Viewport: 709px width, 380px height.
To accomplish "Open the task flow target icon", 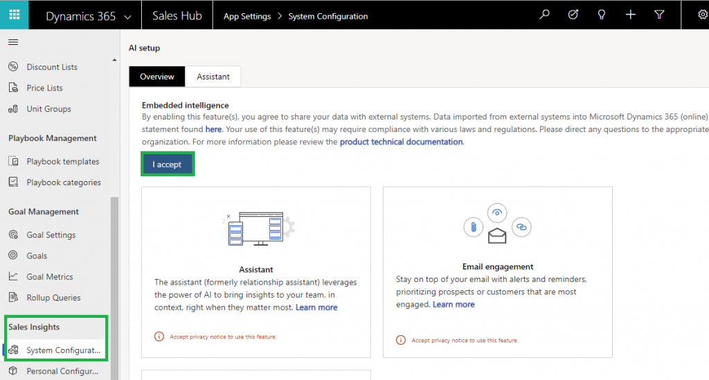I will point(573,15).
